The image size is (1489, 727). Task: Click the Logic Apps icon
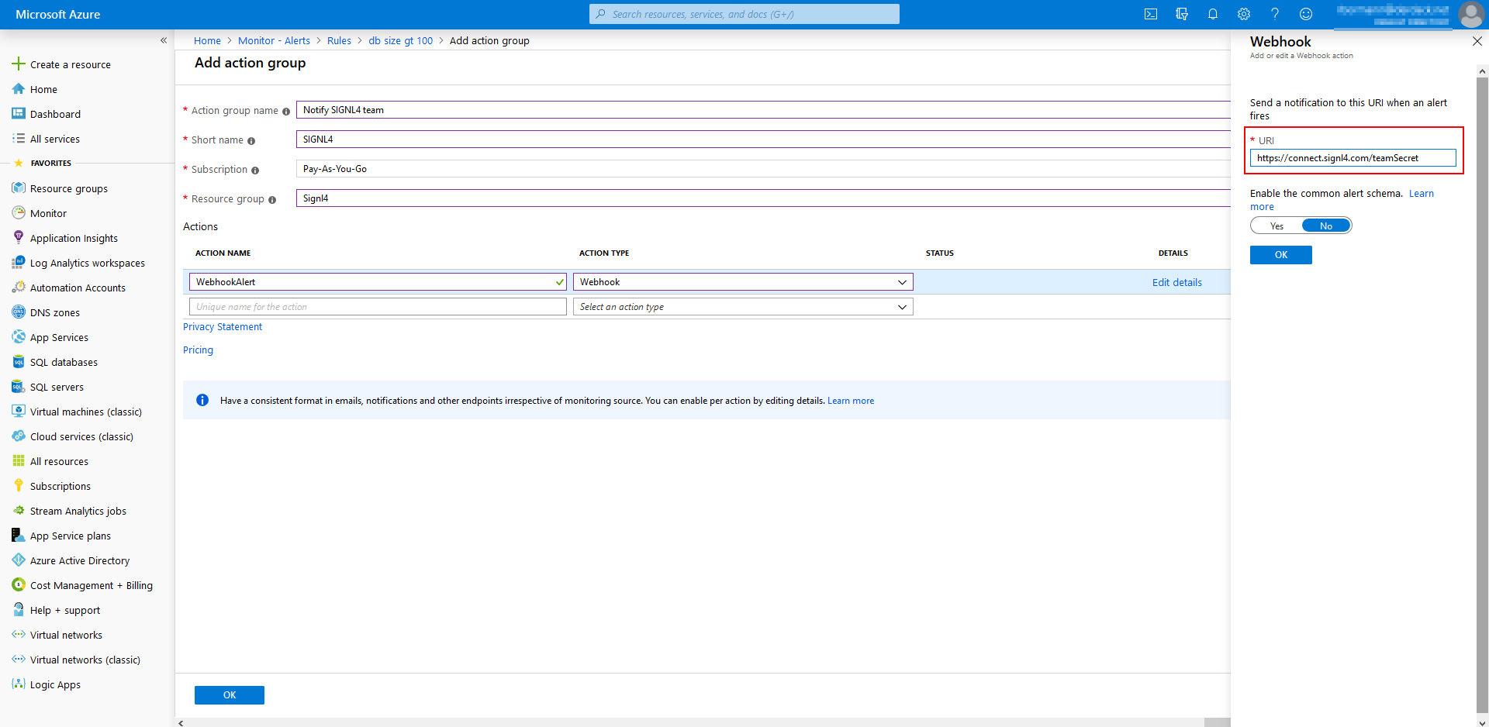[x=19, y=684]
